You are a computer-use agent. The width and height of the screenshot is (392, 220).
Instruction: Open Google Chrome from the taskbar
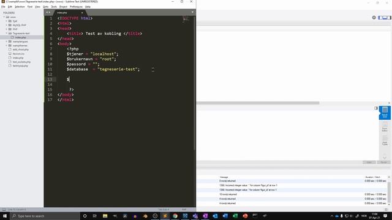175,216
